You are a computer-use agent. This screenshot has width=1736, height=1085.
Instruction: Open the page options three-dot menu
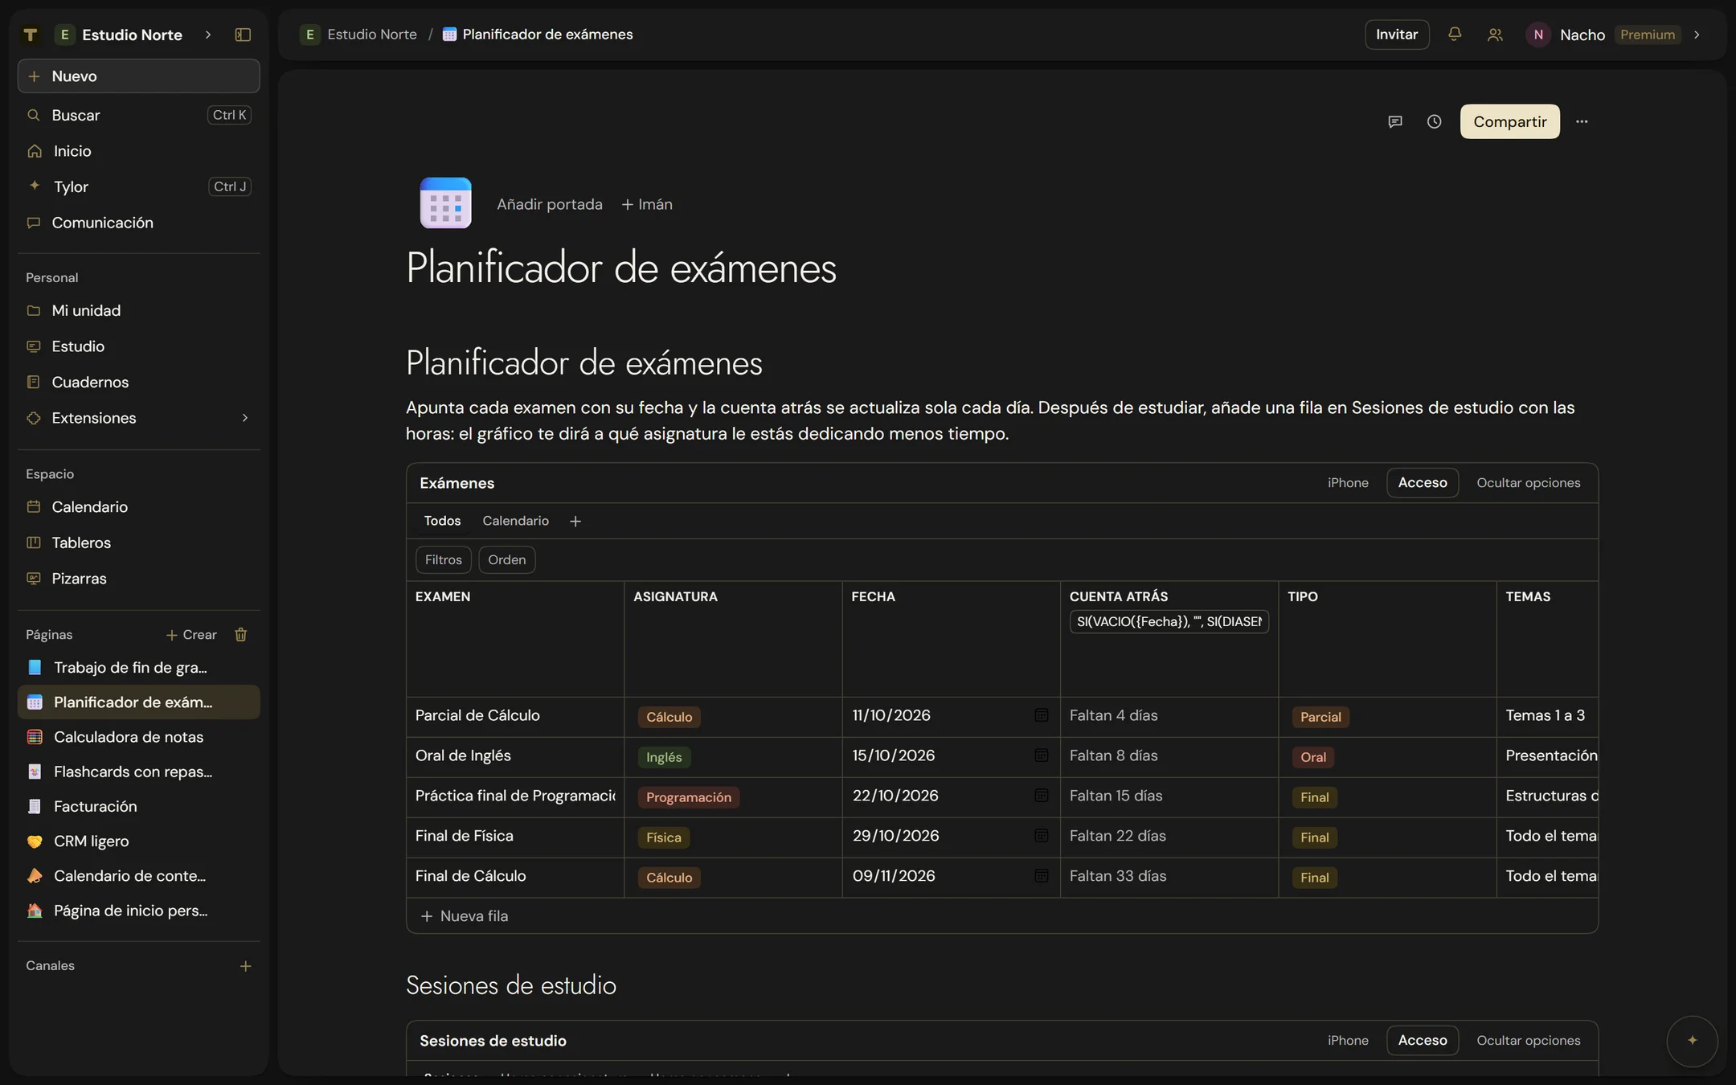[x=1582, y=121]
